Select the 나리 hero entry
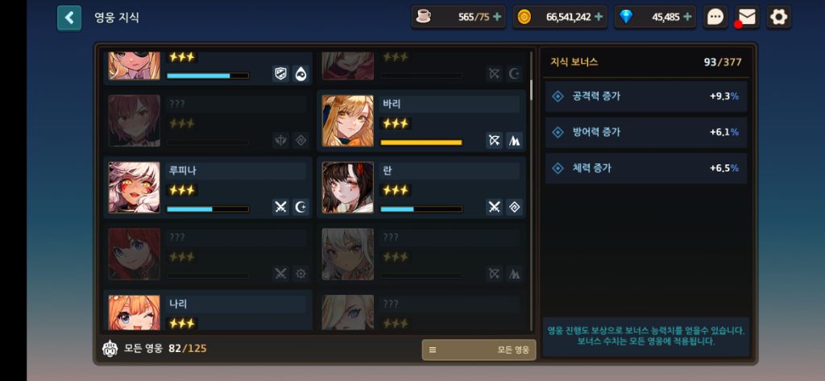 (208, 310)
